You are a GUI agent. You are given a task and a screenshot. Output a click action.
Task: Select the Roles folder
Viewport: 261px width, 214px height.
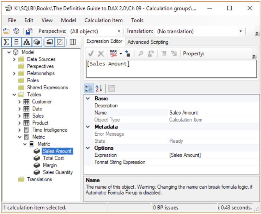33,81
